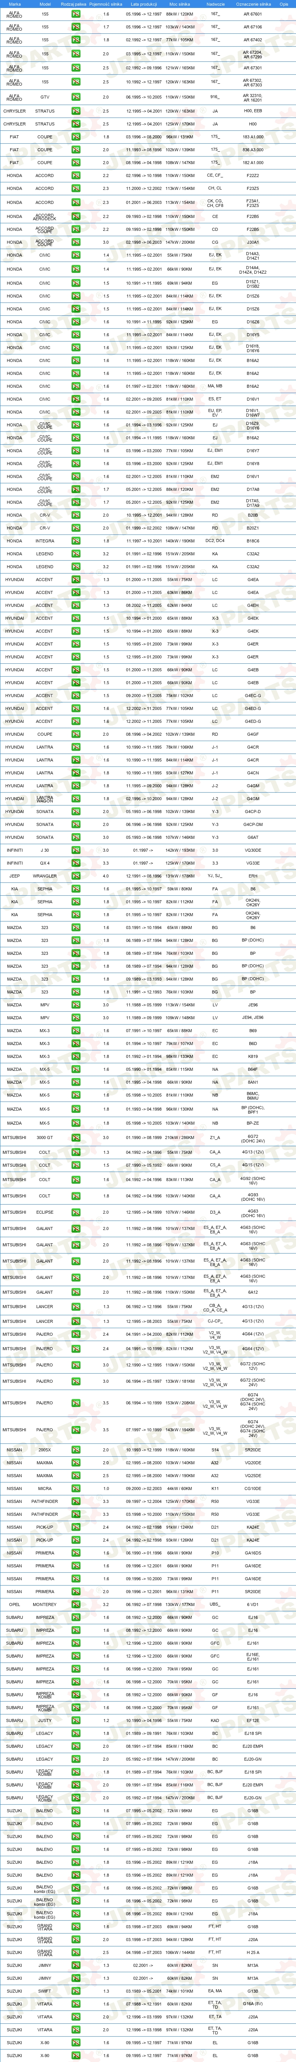The height and width of the screenshot is (2062, 296).
Task: Click the 'Lata produkcji' column header
Action: (143, 4)
